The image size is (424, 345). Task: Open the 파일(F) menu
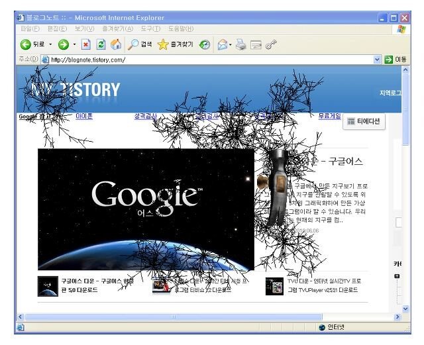30,28
